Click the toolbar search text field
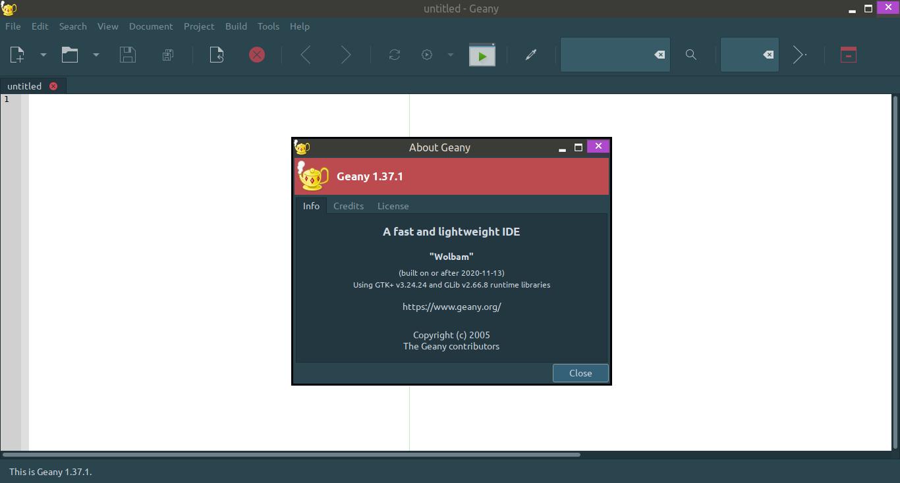 point(606,55)
